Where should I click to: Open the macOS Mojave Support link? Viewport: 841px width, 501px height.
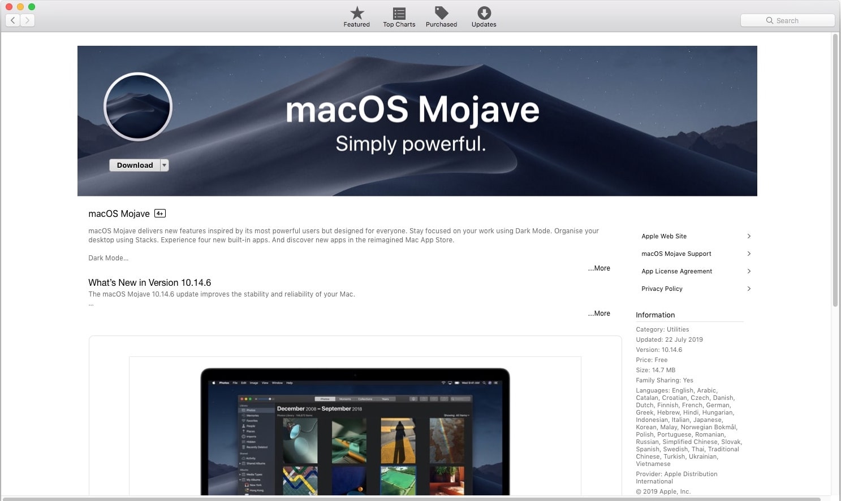[x=676, y=254]
